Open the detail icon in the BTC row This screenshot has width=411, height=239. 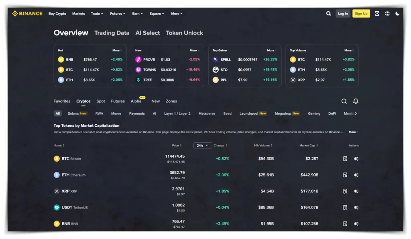(x=345, y=159)
